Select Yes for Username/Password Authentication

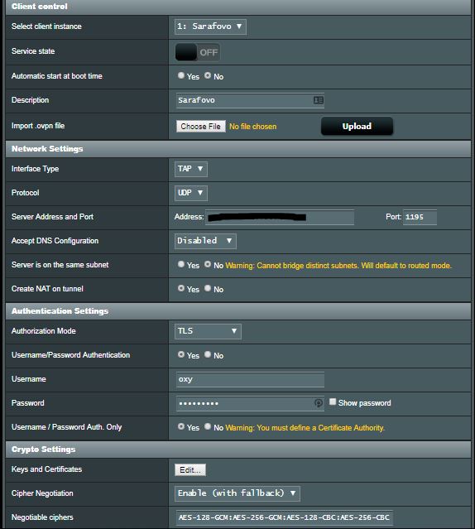pos(181,354)
